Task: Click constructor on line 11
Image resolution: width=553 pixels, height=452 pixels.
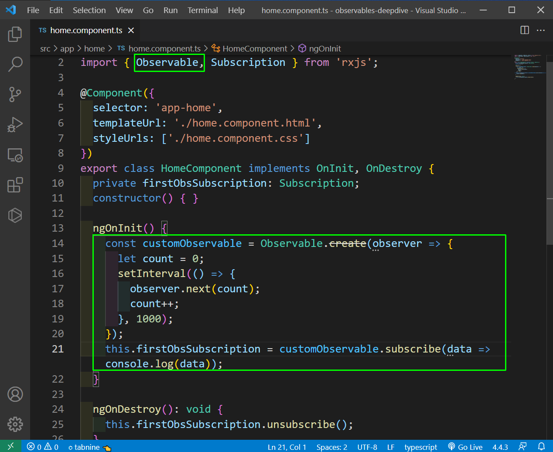Action: click(x=127, y=198)
